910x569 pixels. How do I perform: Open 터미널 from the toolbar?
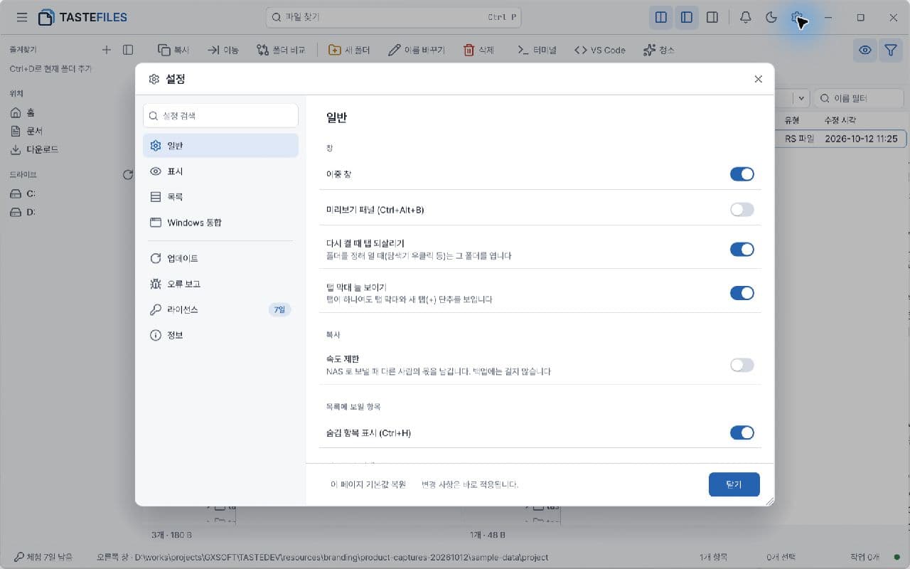537,50
